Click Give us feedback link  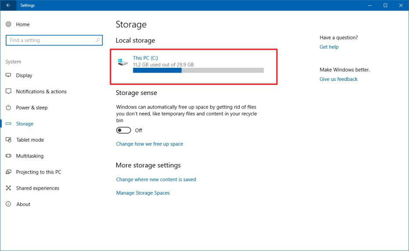(x=338, y=79)
